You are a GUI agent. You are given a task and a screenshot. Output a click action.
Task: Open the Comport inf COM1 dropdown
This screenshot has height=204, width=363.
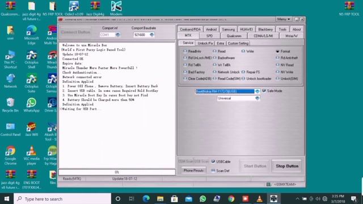pyautogui.click(x=118, y=35)
